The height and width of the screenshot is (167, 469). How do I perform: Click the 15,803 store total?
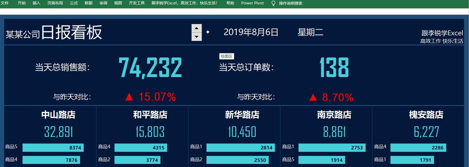(x=150, y=132)
